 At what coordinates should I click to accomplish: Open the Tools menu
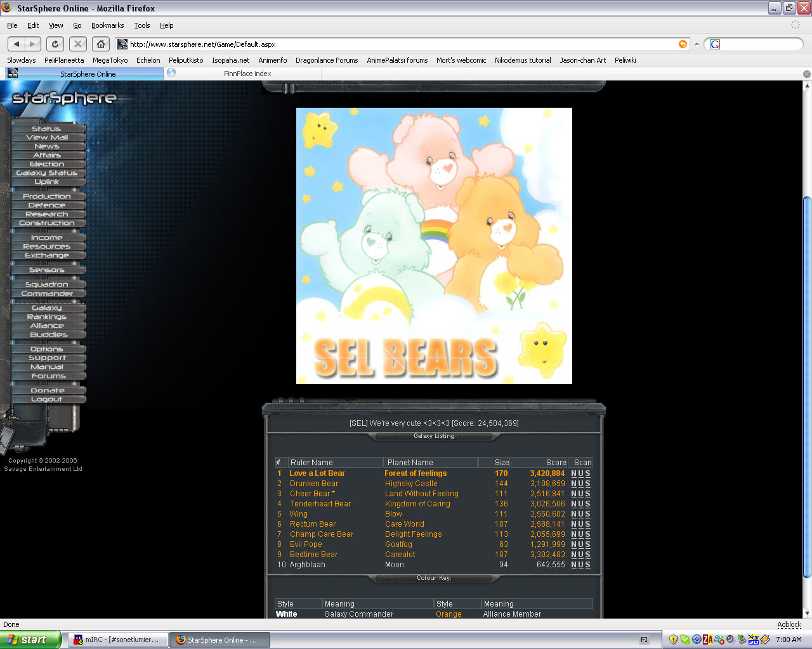pyautogui.click(x=142, y=25)
